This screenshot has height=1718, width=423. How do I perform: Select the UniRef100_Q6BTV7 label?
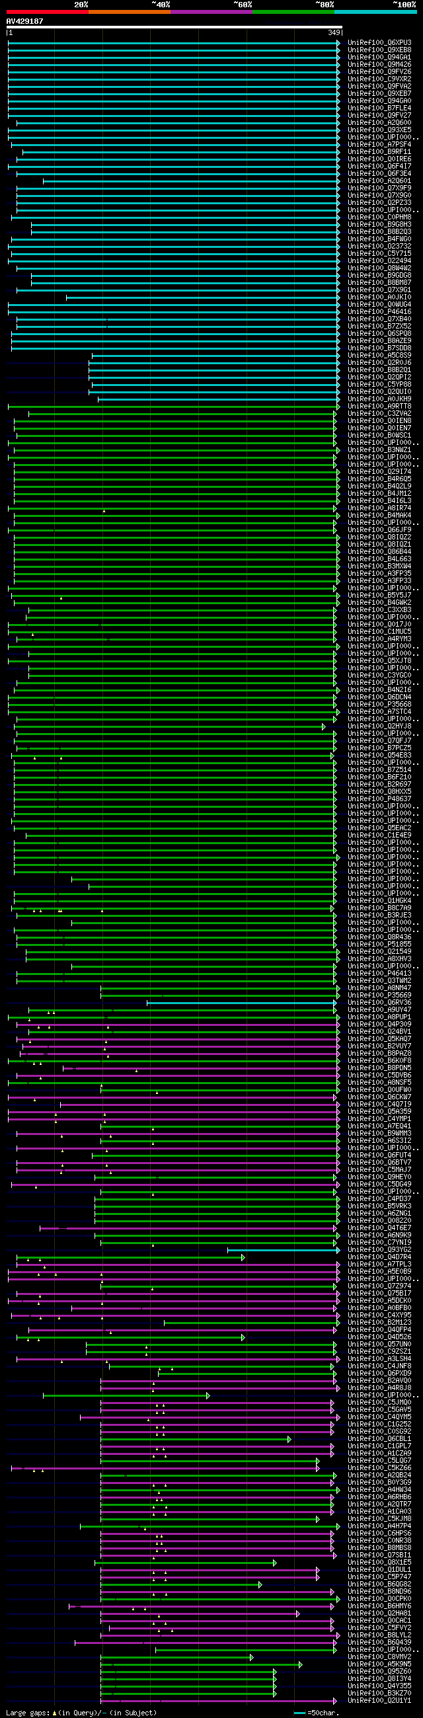pos(379,1163)
